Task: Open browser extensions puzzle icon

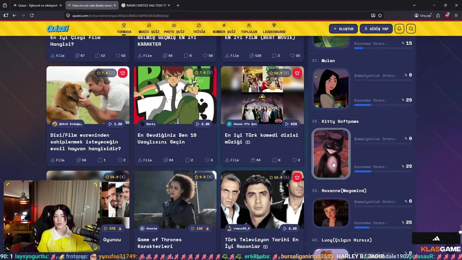Action: click(x=438, y=16)
